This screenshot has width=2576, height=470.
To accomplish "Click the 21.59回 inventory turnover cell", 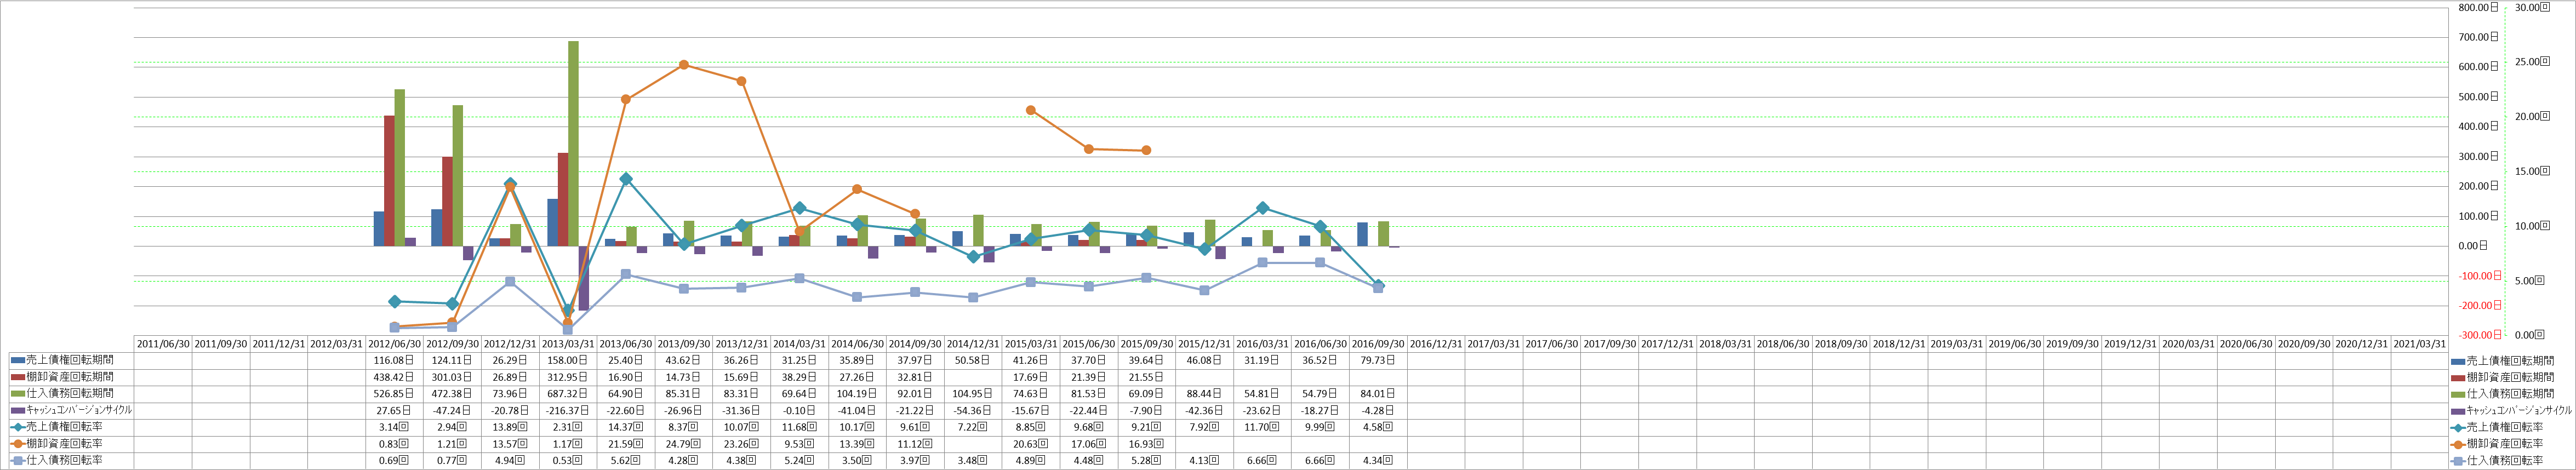I will tap(626, 444).
